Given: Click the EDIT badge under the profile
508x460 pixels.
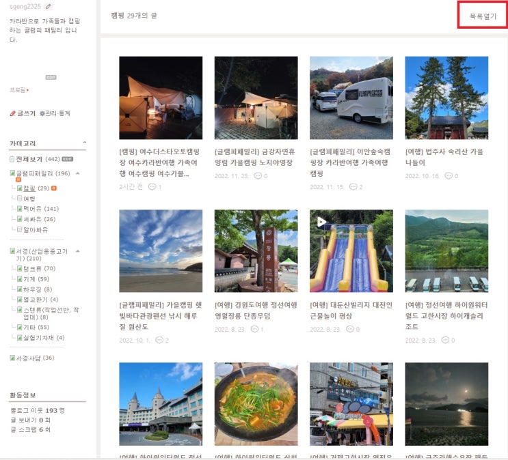Looking at the screenshot, I should pos(51,77).
